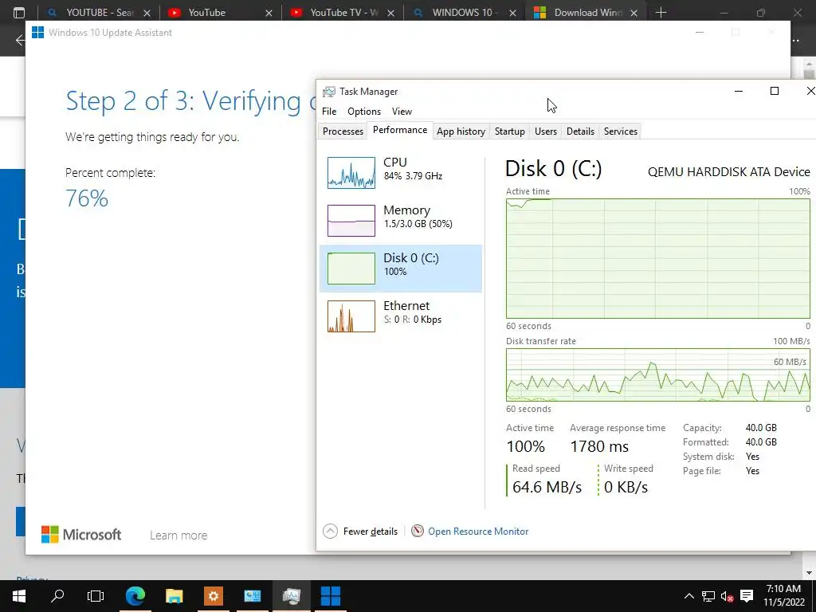Screen dimensions: 816x612
Task: Close the Download Windows browser tab
Action: point(634,13)
